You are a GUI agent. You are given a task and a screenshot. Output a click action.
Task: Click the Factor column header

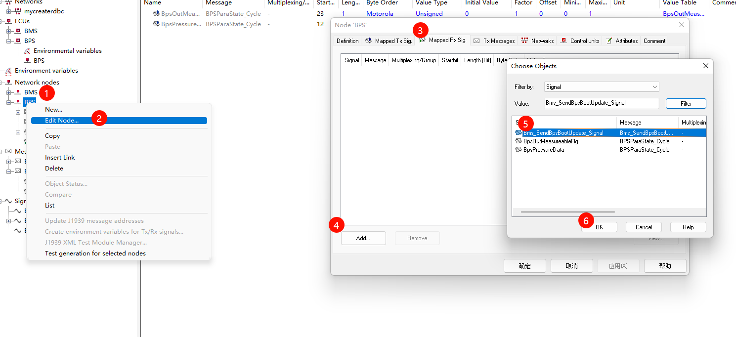(524, 3)
